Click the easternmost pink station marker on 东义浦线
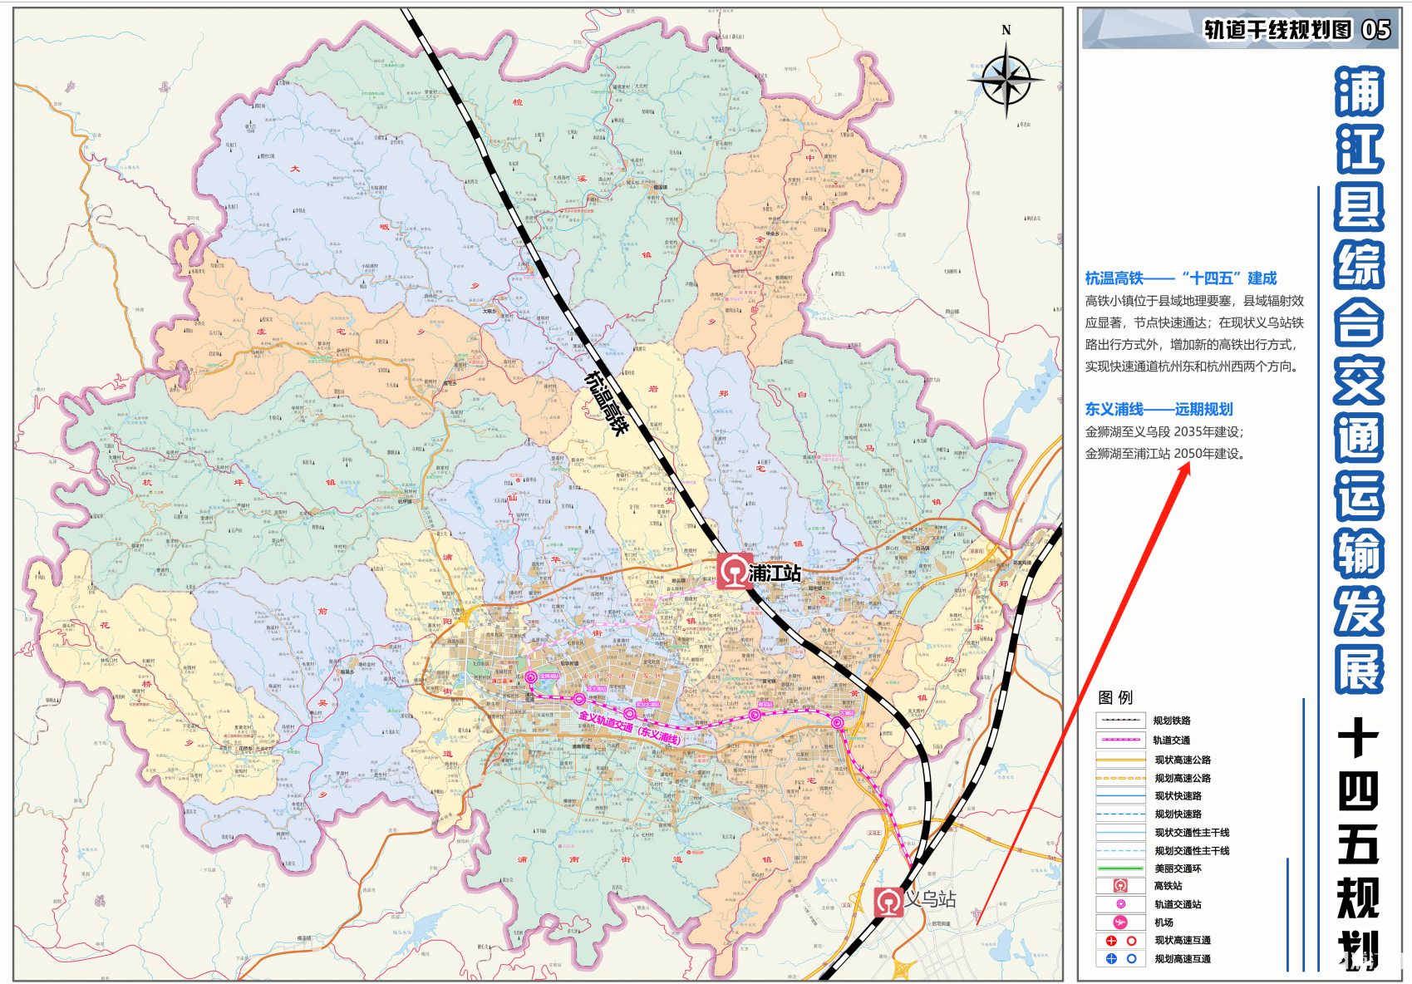The width and height of the screenshot is (1412, 984). [838, 723]
